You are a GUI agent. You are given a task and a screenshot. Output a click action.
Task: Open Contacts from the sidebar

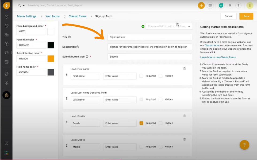tap(7, 26)
